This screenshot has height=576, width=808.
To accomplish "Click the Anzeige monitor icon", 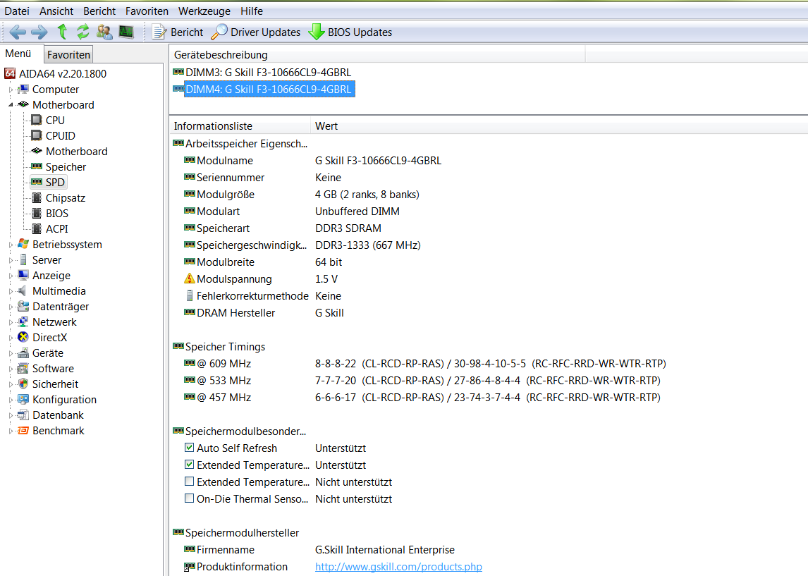I will [x=23, y=275].
